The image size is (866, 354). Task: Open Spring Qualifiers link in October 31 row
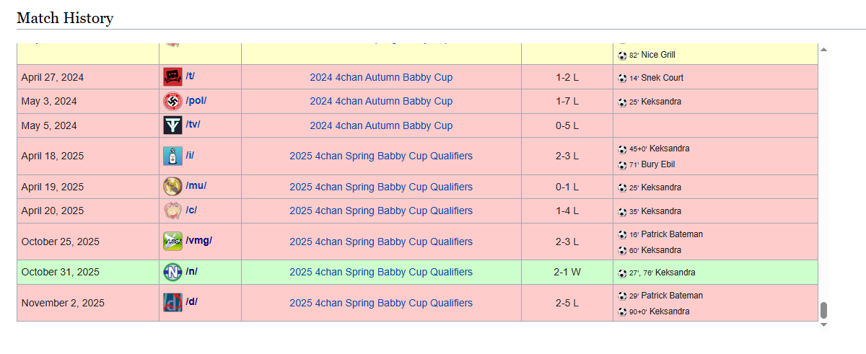coord(381,272)
